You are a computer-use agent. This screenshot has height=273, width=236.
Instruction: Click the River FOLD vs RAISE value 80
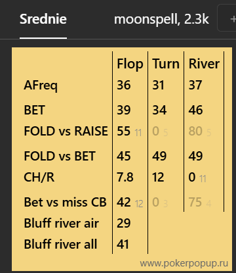click(195, 131)
